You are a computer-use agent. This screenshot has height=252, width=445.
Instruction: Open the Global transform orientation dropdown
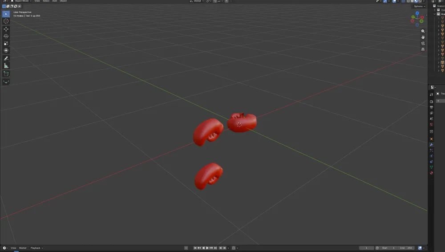click(197, 1)
